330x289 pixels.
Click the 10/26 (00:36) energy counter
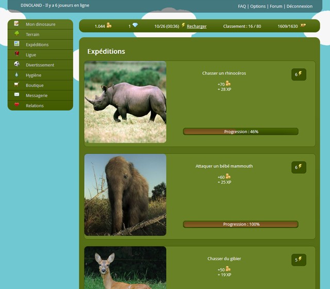[167, 26]
